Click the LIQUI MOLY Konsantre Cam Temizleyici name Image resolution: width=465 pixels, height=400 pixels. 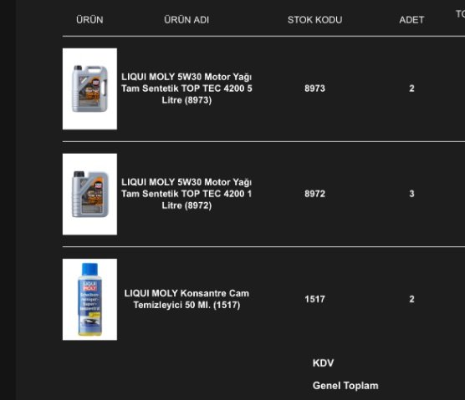187,299
